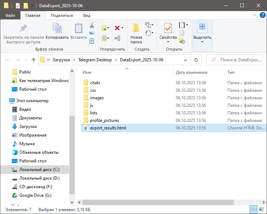This screenshot has width=267, height=214.
Task: Click the Copy (Копировать) ribbon button
Action: 57,31
